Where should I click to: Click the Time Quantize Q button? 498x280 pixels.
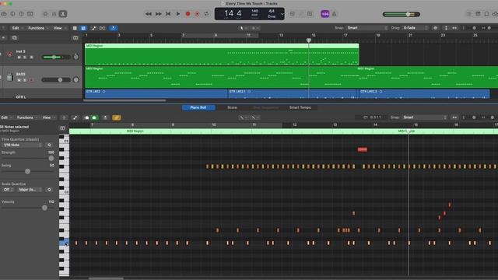(x=49, y=145)
